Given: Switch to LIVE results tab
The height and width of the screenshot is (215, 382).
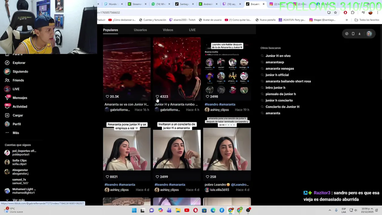Looking at the screenshot, I should [192, 30].
